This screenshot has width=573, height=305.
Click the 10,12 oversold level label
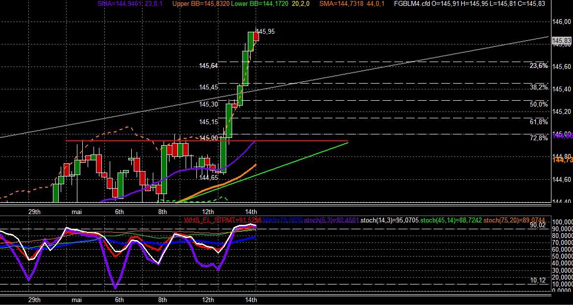pos(537,280)
